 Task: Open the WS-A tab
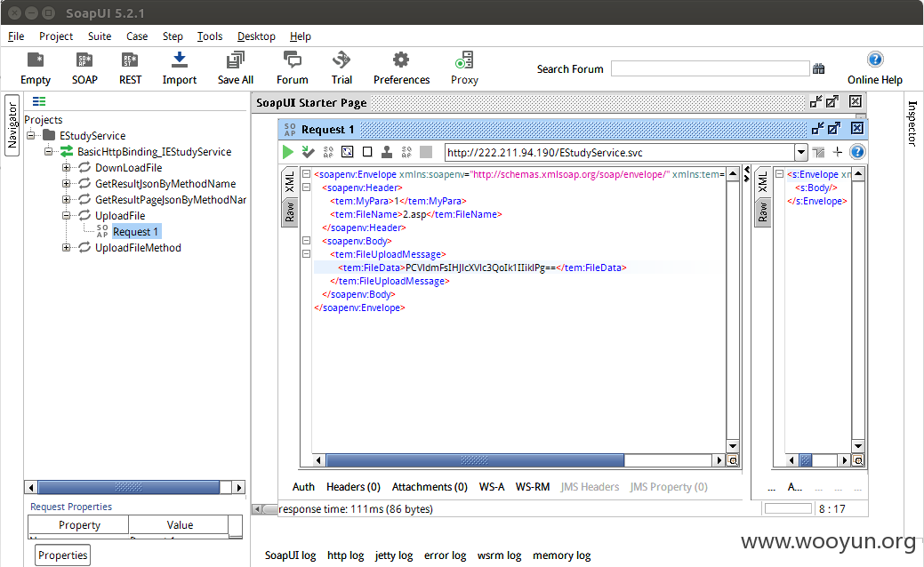[492, 487]
